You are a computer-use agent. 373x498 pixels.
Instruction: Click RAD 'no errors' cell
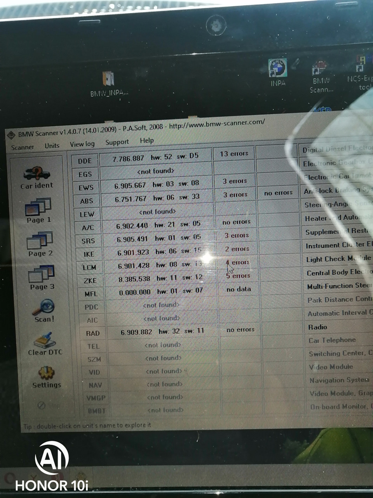(x=240, y=330)
